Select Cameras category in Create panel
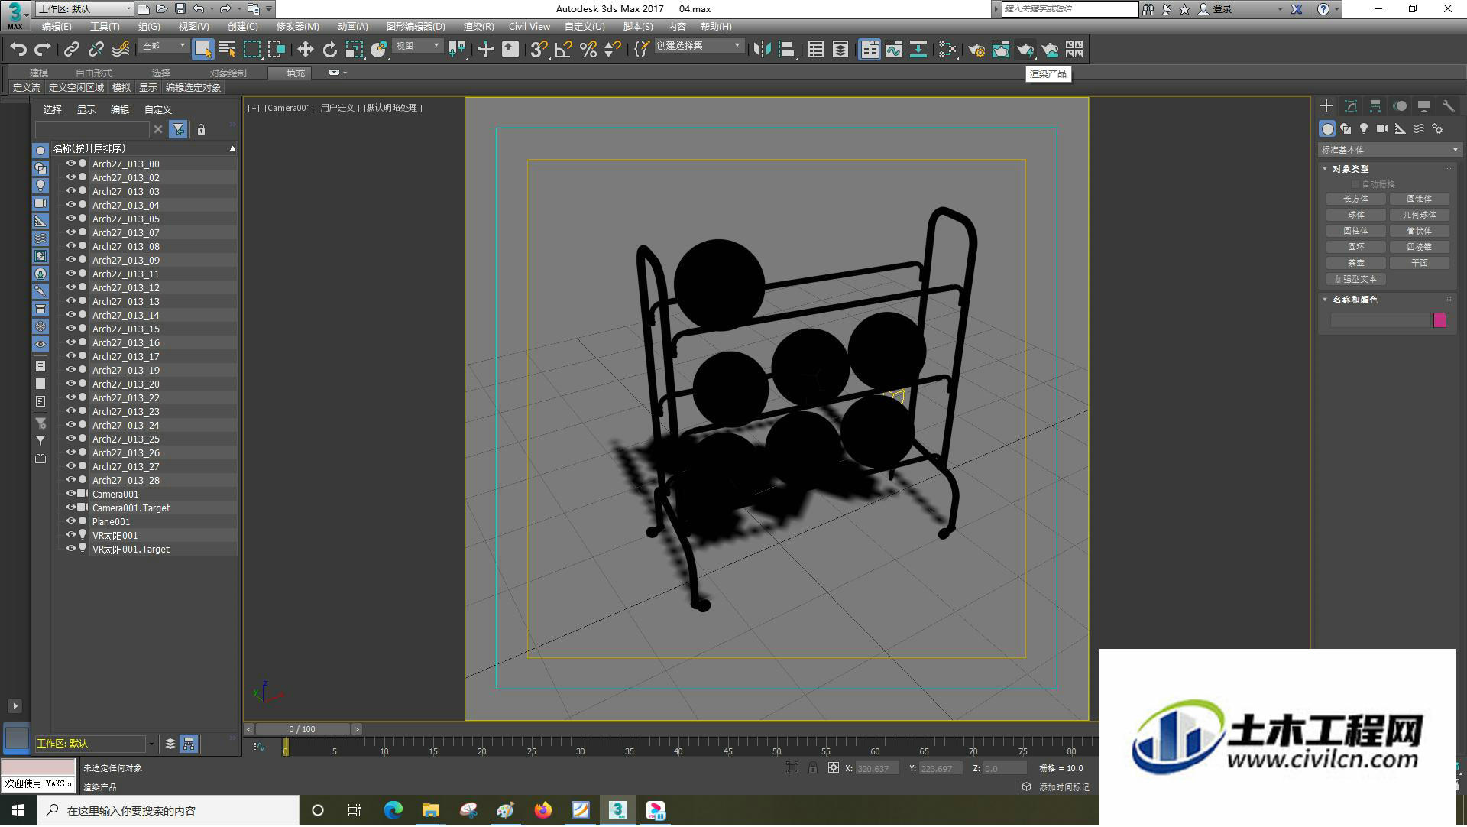The height and width of the screenshot is (827, 1467). [x=1382, y=128]
